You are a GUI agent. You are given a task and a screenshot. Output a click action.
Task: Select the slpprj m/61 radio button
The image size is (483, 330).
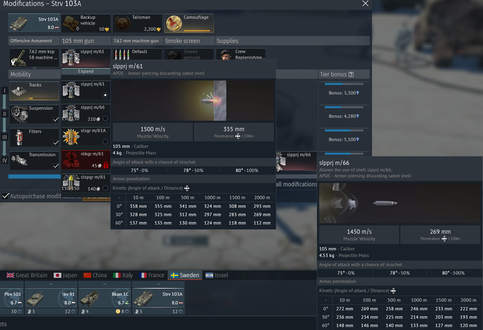point(105,95)
